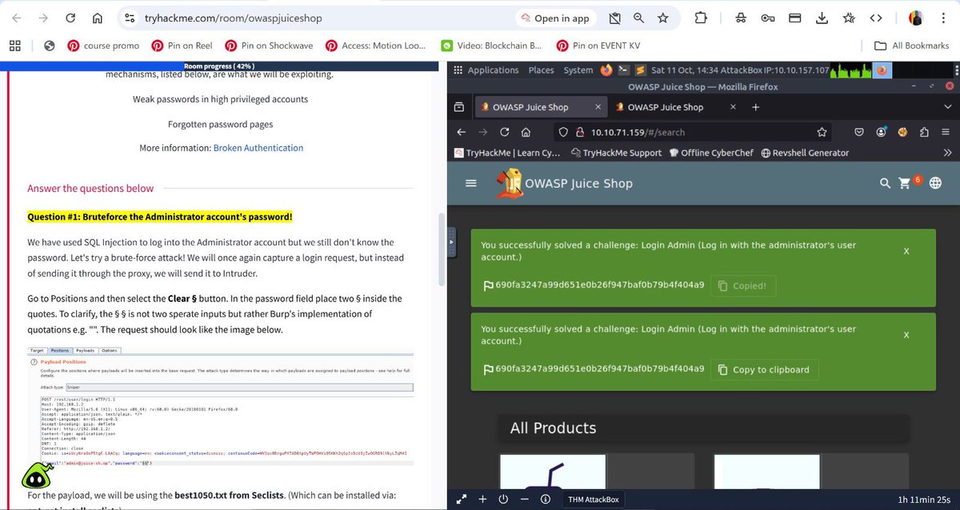This screenshot has height=510, width=960.
Task: Launch the terminal icon in AttackBox panel
Action: click(x=623, y=70)
